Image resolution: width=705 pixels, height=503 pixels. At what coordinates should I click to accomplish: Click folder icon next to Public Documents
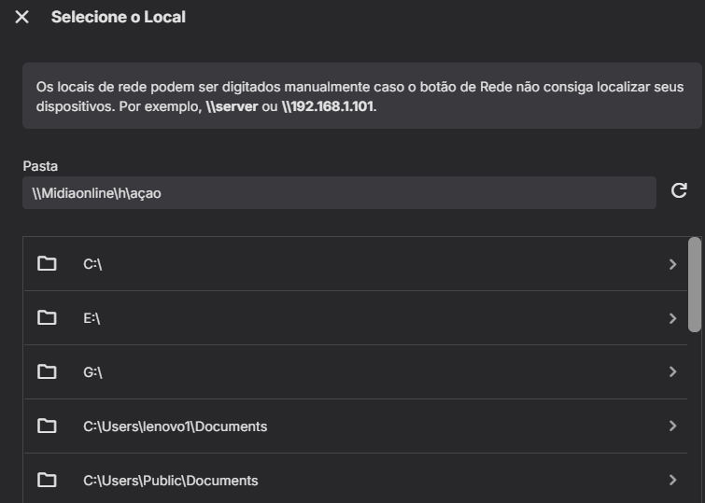[x=47, y=481]
